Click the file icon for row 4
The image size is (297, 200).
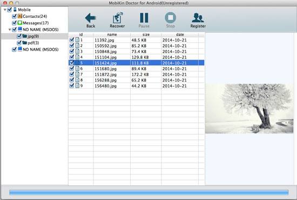(x=77, y=57)
